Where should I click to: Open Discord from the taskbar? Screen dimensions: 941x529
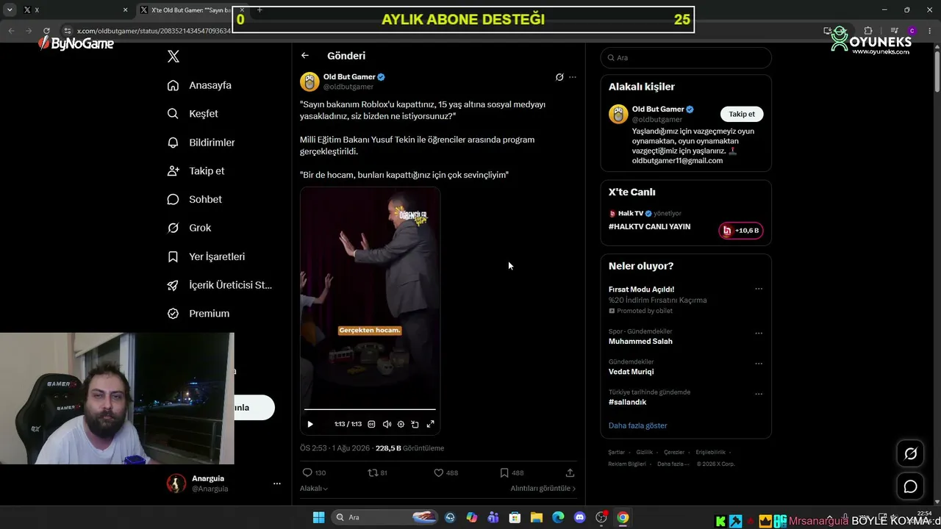coord(579,518)
